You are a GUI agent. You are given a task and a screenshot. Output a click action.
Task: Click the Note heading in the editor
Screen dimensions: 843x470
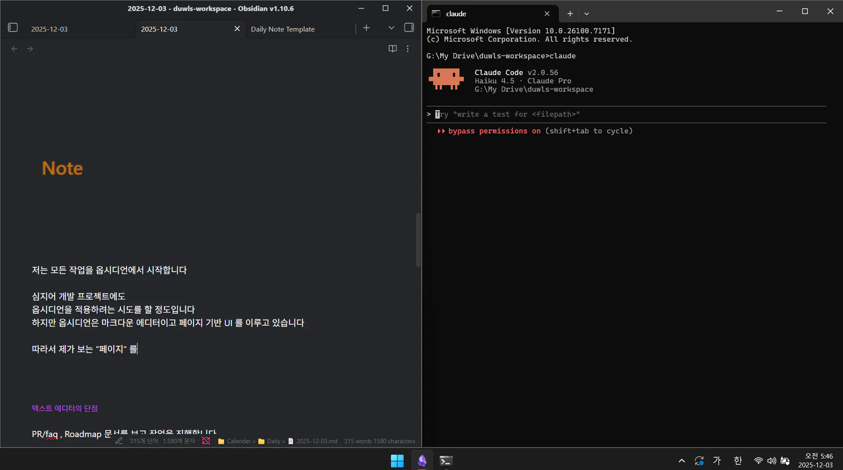(x=62, y=168)
